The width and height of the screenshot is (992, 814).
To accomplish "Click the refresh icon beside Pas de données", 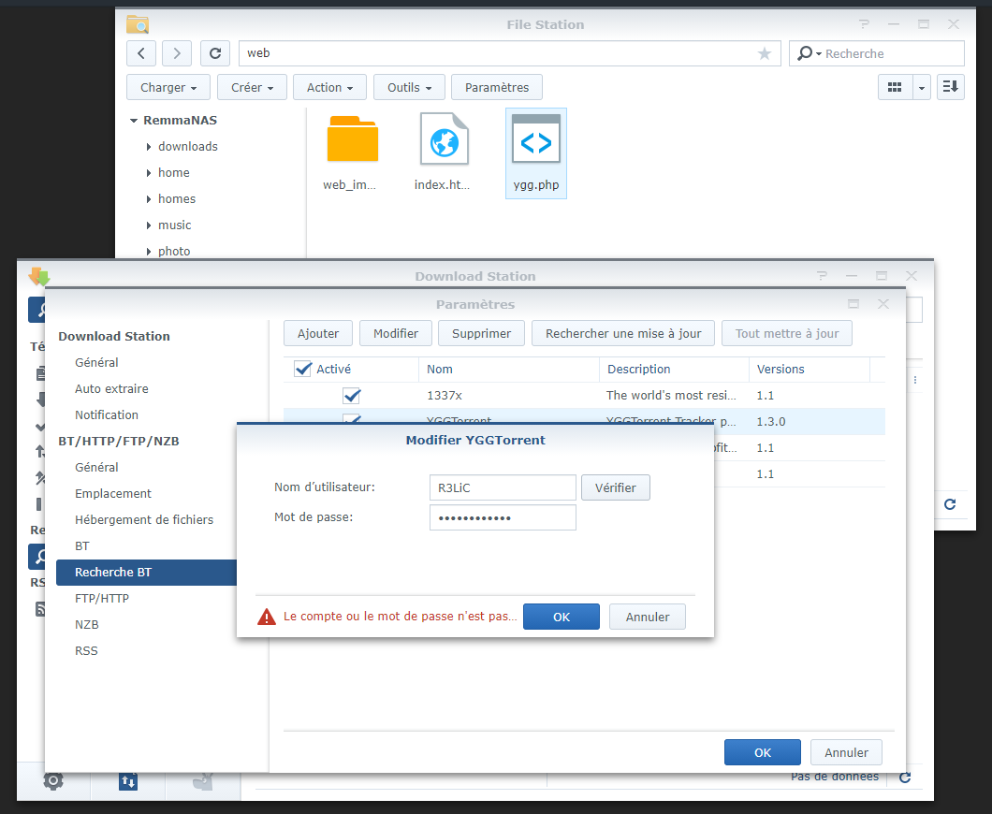I will pyautogui.click(x=905, y=778).
